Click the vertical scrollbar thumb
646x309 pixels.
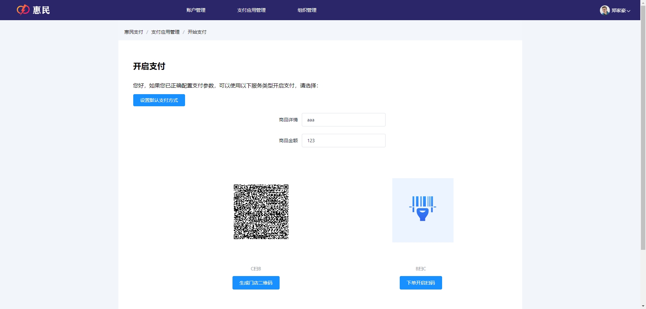(x=643, y=127)
